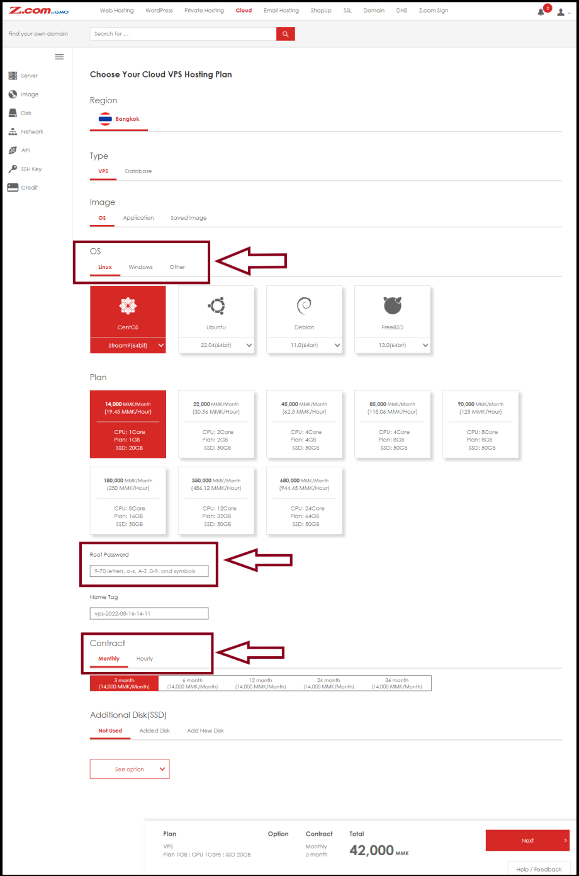
Task: Expand the See option panel
Action: [130, 769]
